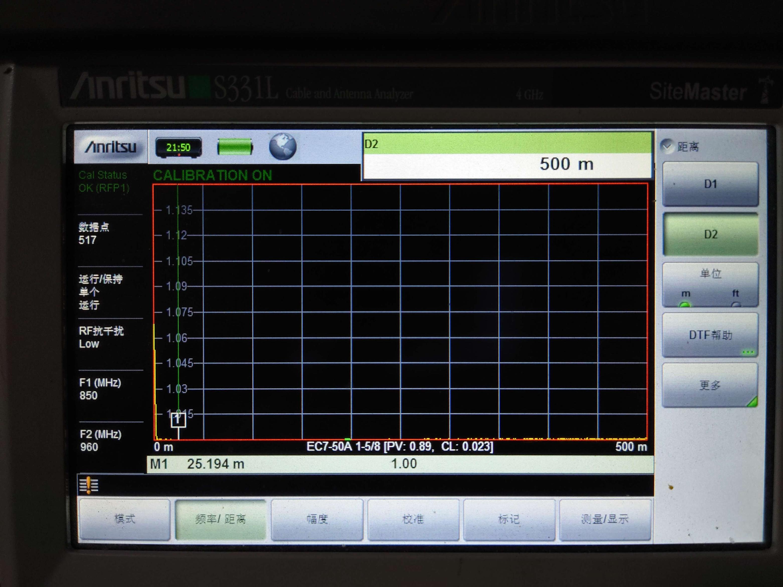This screenshot has height=587, width=783.
Task: Open the 校准 calibration menu
Action: 413,519
